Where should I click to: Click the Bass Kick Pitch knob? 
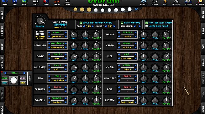[85, 68]
